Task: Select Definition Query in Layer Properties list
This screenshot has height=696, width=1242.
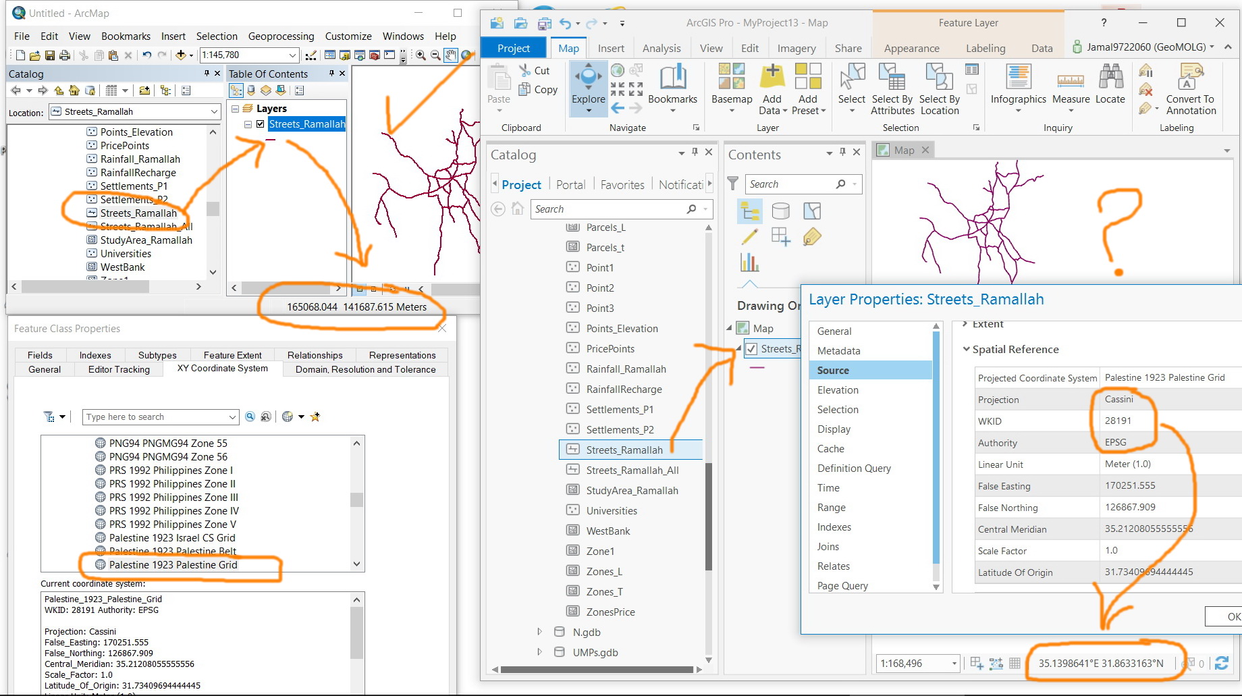Action: [854, 468]
